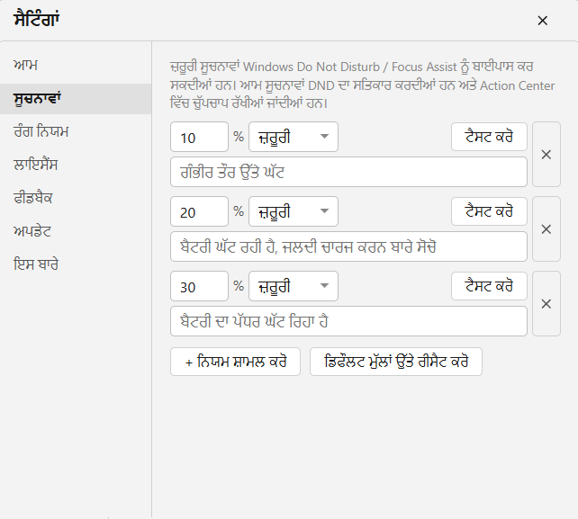Click ਟੈਸਟ ਕਰੋ for the 20% rule

489,211
